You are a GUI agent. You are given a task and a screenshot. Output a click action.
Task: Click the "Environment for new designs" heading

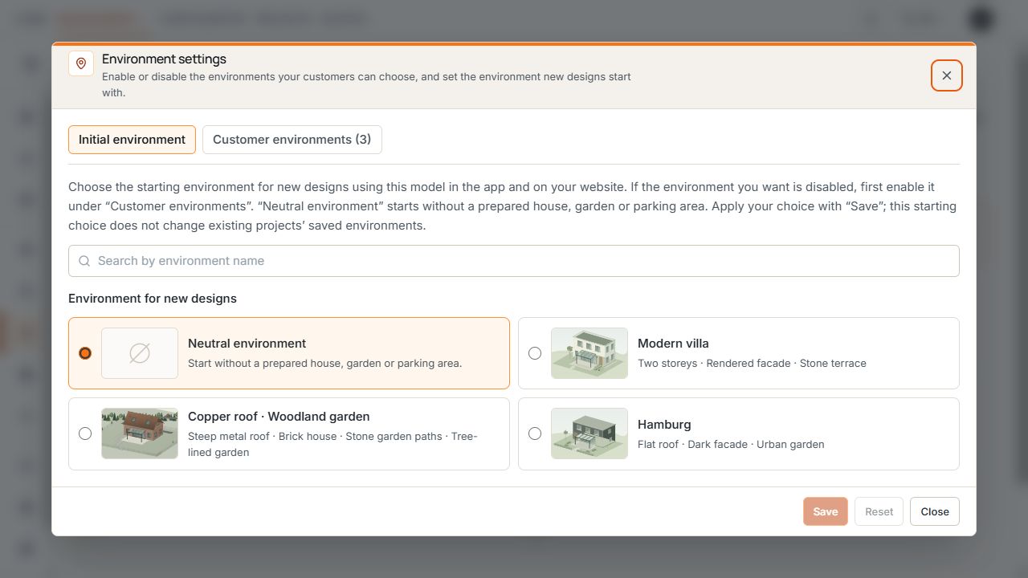(x=153, y=299)
